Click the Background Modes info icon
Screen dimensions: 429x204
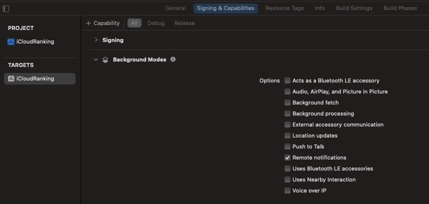click(x=173, y=59)
